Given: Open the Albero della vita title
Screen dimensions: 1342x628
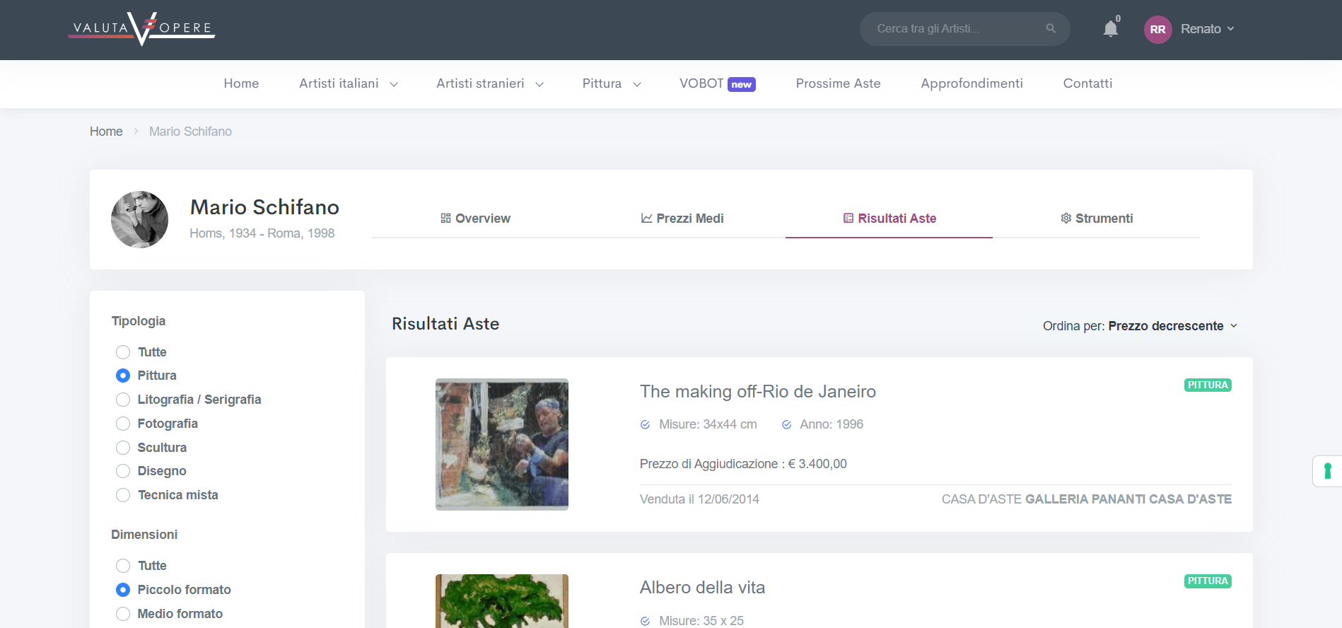Looking at the screenshot, I should [702, 587].
